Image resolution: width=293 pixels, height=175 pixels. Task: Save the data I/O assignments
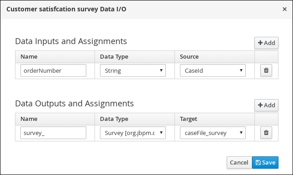pos(265,162)
